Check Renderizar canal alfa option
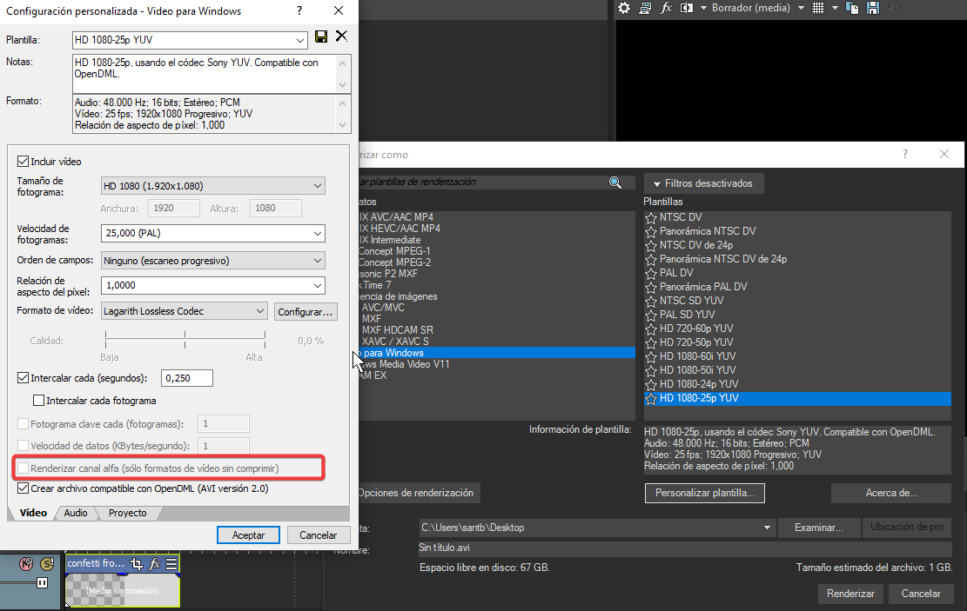 23,468
